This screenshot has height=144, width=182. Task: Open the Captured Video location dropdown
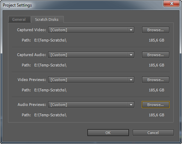tap(91, 30)
